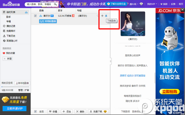
Task: Click 《喜欢你》 title under album cover
Action: tap(133, 39)
